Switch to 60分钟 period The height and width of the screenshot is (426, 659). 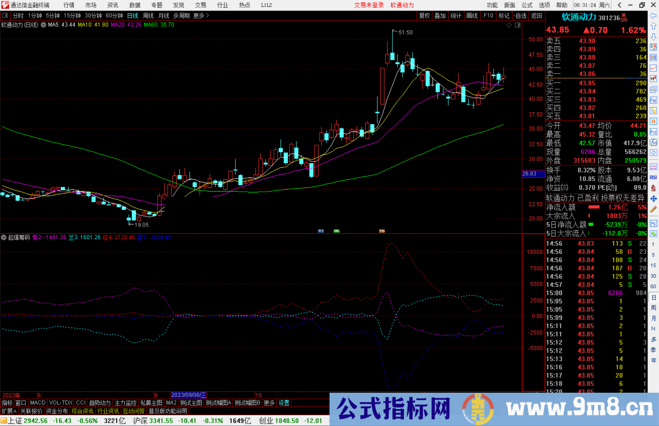click(x=114, y=16)
